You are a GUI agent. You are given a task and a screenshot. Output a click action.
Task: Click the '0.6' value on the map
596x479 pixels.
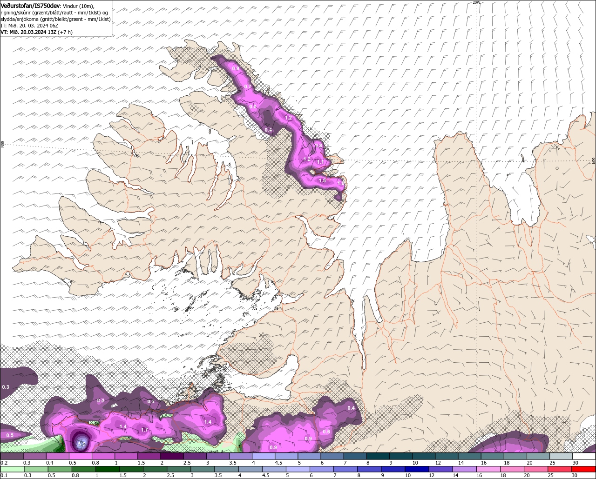326,432
